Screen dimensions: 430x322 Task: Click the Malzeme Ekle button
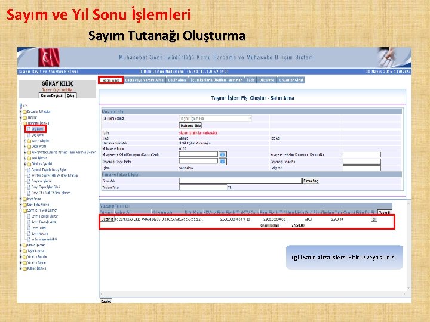191,125
